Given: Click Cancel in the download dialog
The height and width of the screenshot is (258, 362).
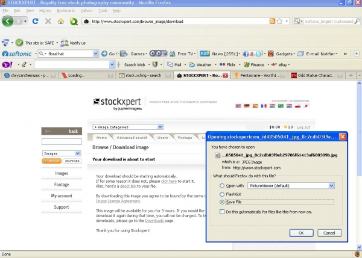Looking at the screenshot, I should [x=329, y=233].
